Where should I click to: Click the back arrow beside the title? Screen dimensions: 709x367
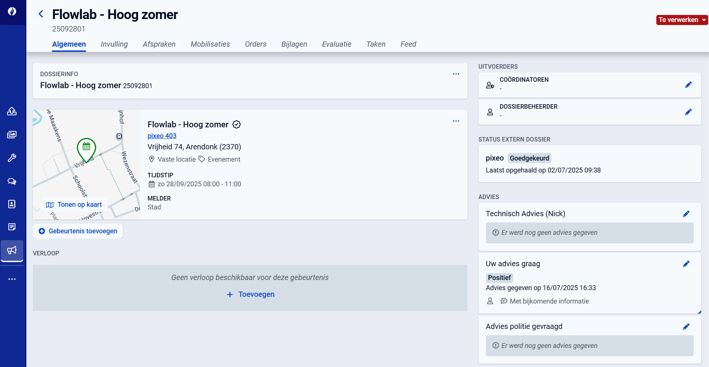tap(41, 14)
